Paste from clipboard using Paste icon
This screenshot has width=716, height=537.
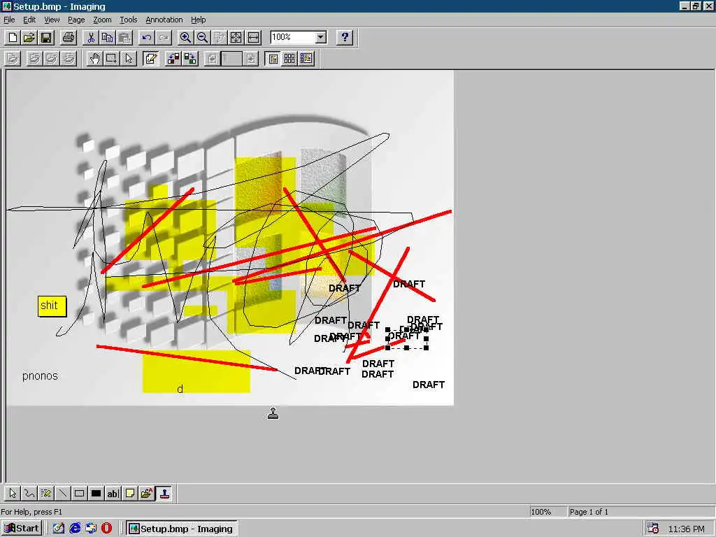[x=124, y=38]
